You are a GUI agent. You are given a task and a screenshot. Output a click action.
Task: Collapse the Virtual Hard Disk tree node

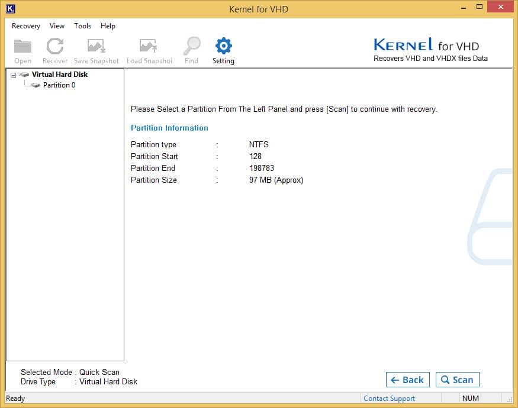click(x=13, y=75)
